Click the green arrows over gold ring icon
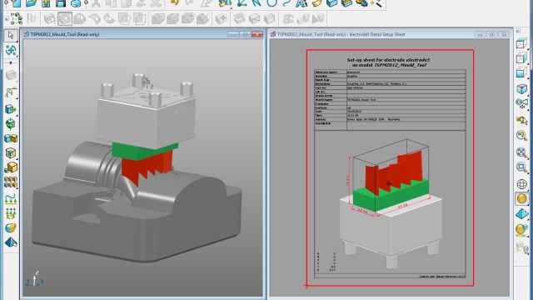The height and width of the screenshot is (300, 533). (11, 213)
